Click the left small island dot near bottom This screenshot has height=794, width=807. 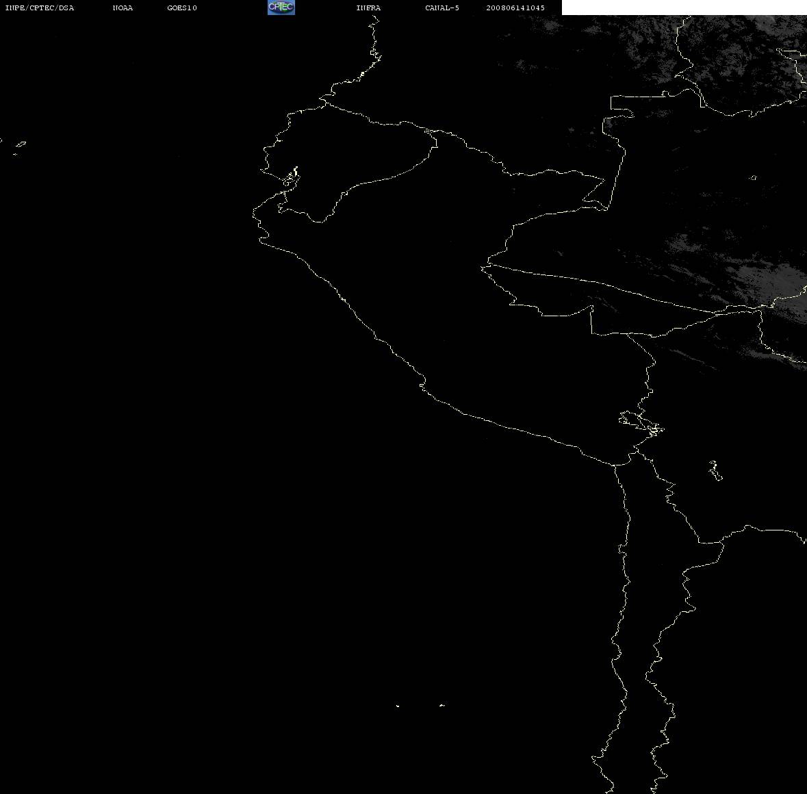point(397,706)
